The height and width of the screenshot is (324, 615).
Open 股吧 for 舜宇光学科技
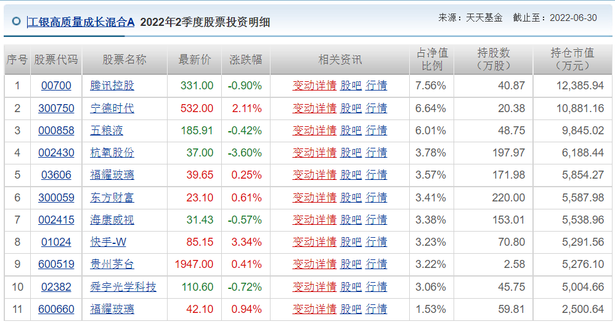(x=351, y=287)
